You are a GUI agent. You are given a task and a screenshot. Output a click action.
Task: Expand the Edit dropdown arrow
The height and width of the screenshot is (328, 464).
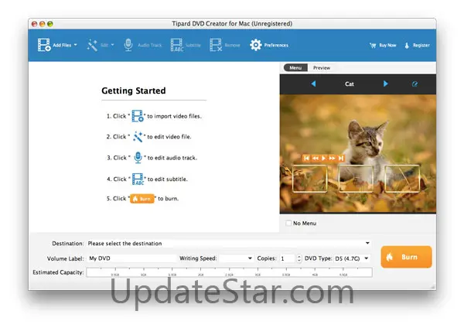(112, 45)
